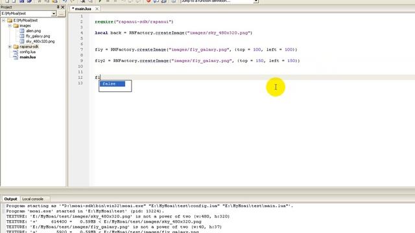Click the 'fl' text on line 12
The width and height of the screenshot is (415, 233).
point(97,78)
